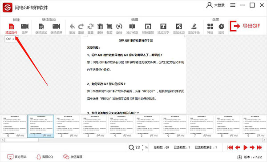
Task: Click the zoom magnifier icon beside 72
Action: point(131,147)
